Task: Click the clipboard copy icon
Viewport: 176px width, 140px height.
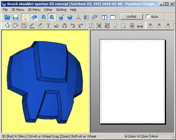Action: (132, 26)
